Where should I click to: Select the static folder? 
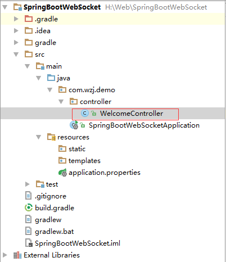[x=72, y=149]
